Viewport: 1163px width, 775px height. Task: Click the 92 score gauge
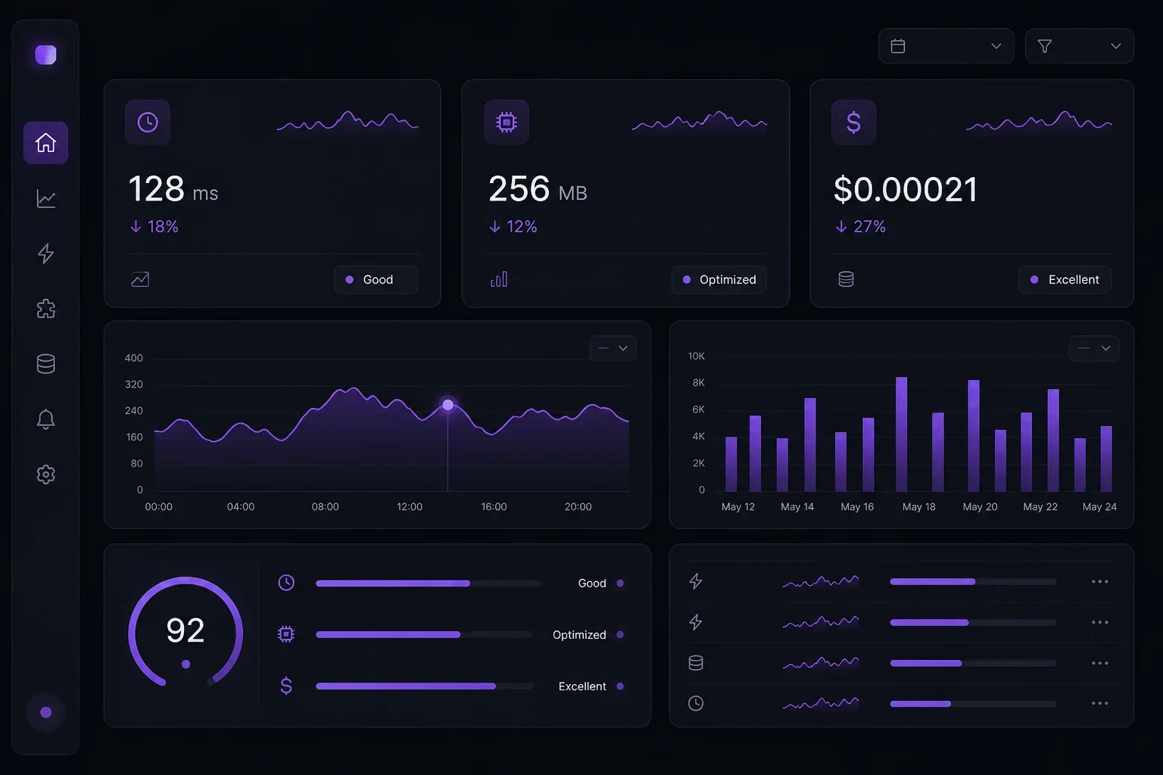point(186,633)
